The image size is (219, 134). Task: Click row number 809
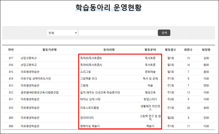click(x=11, y=118)
